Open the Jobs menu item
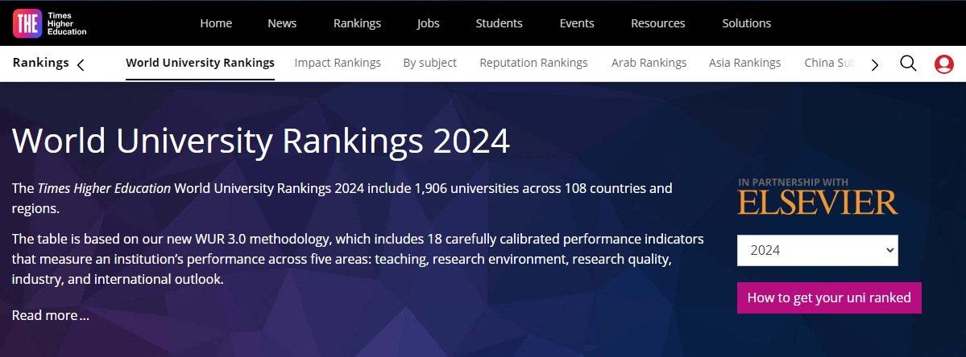966x357 pixels. [428, 23]
